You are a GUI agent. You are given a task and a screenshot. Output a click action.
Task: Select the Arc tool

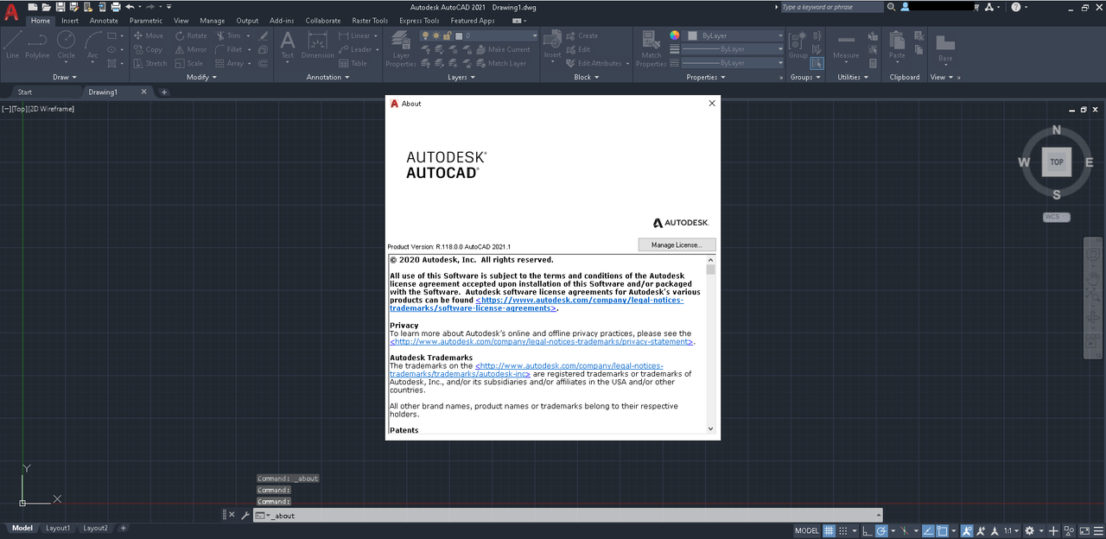coord(92,44)
